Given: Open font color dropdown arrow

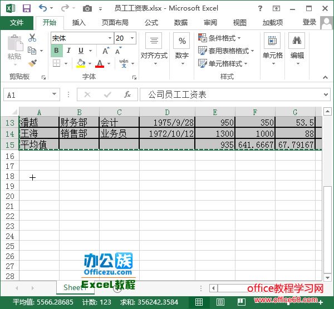Looking at the screenshot, I should [109, 63].
